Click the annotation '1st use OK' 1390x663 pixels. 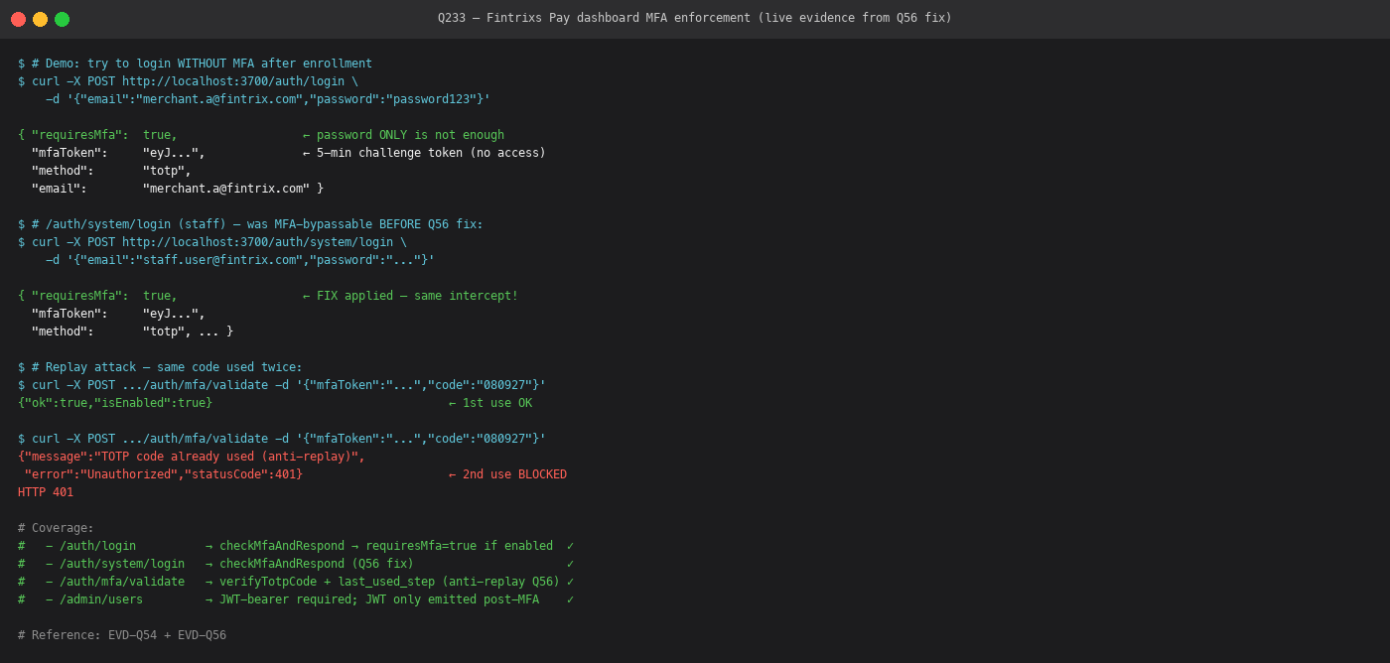[497, 403]
